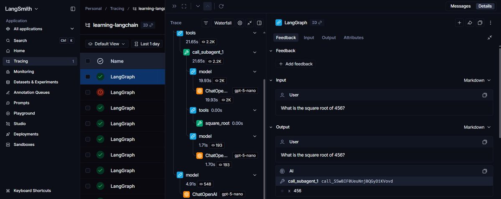Click the Deployments rocket icon
The height and width of the screenshot is (199, 501).
(x=8, y=134)
